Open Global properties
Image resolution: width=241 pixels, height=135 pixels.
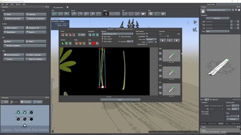point(14,19)
